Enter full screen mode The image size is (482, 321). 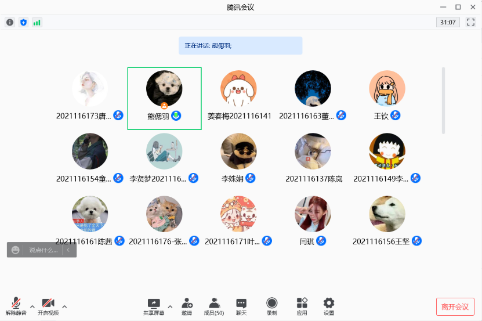(x=470, y=23)
